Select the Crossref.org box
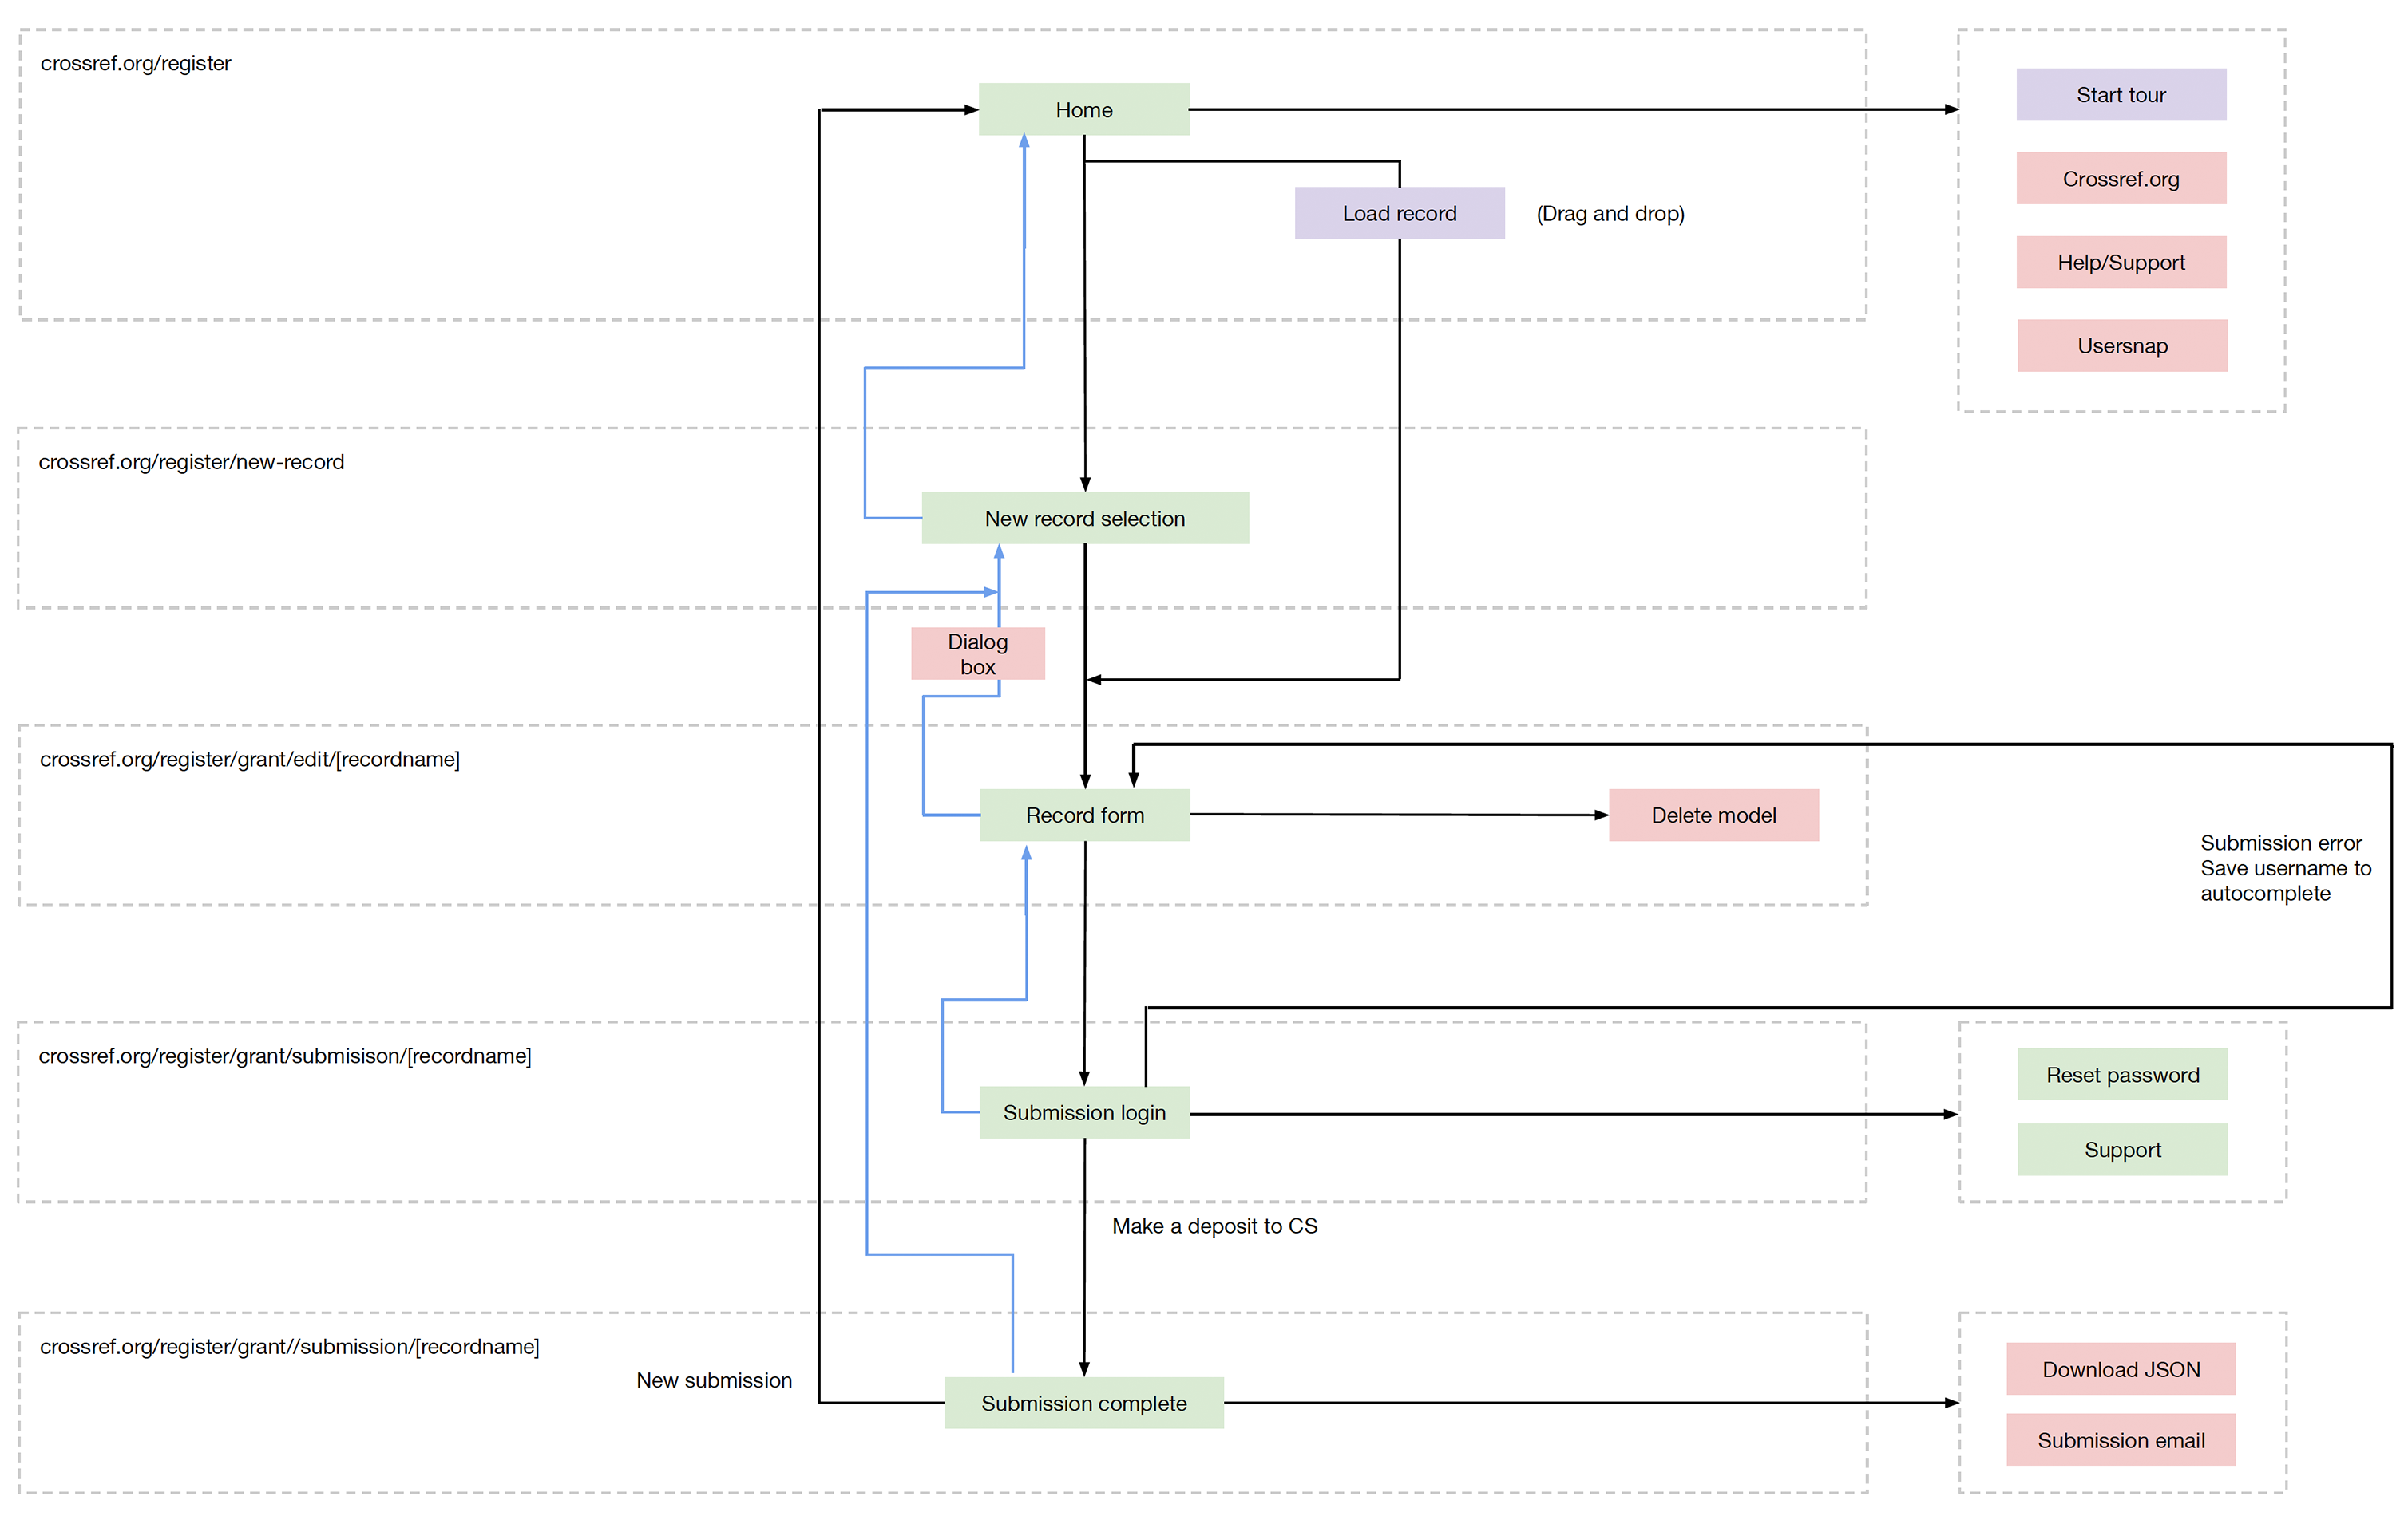The image size is (2408, 1524). coord(2120,179)
